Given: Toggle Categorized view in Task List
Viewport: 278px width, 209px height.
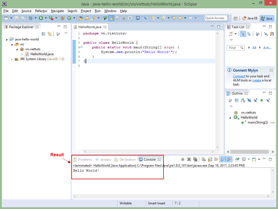Looking at the screenshot, I should click(243, 34).
